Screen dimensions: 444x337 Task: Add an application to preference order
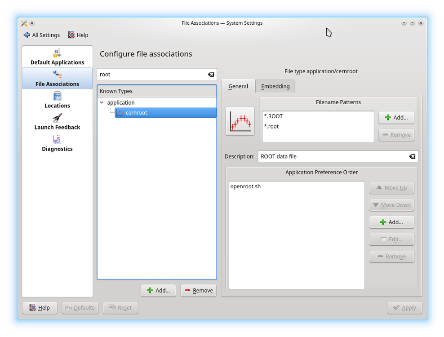(x=391, y=222)
